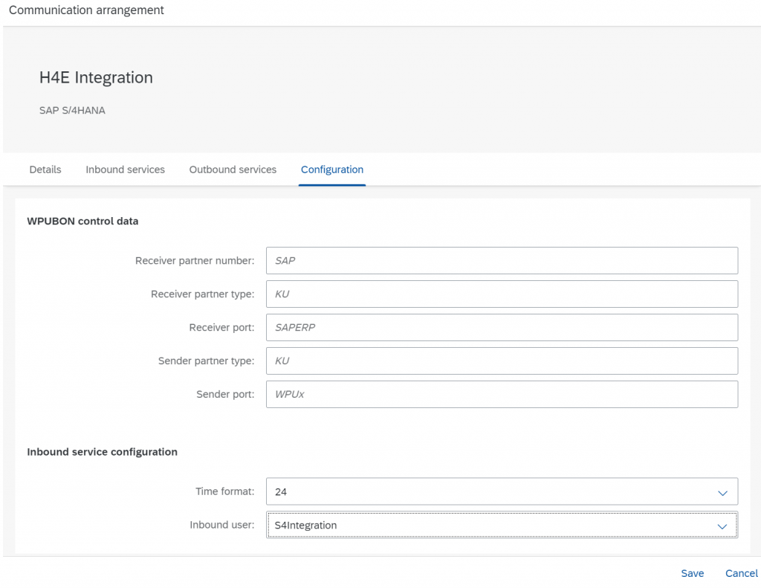This screenshot has width=761, height=588.
Task: Click the Receiver port label
Action: coord(221,327)
